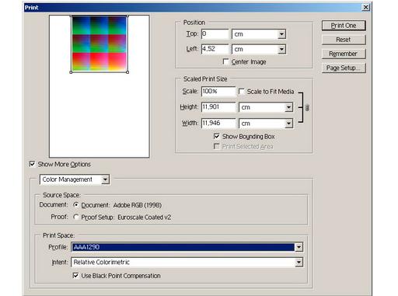Enable the Center Image checkbox

[226, 61]
